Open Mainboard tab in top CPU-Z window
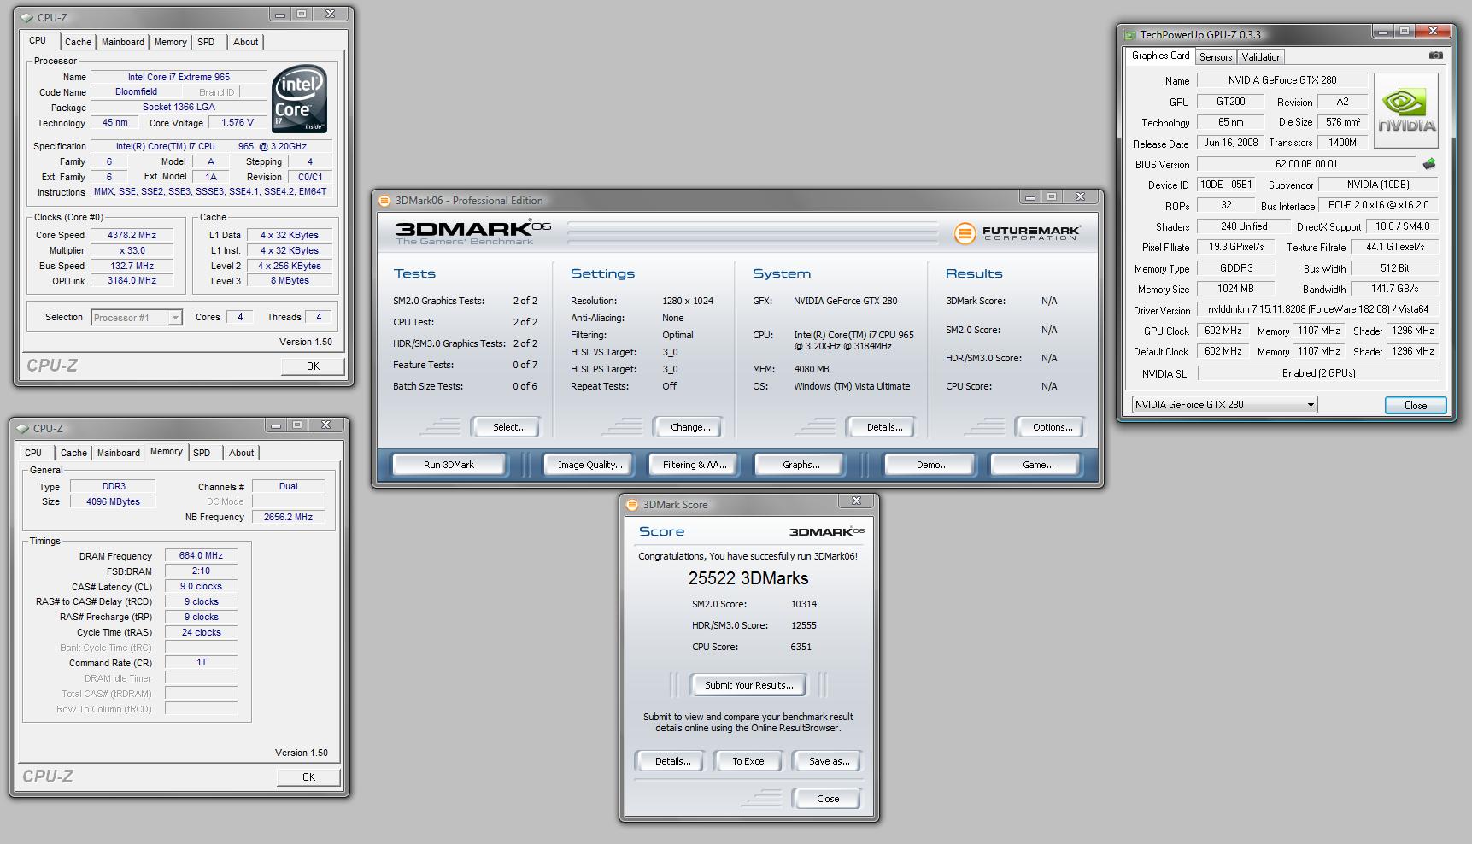 tap(123, 42)
